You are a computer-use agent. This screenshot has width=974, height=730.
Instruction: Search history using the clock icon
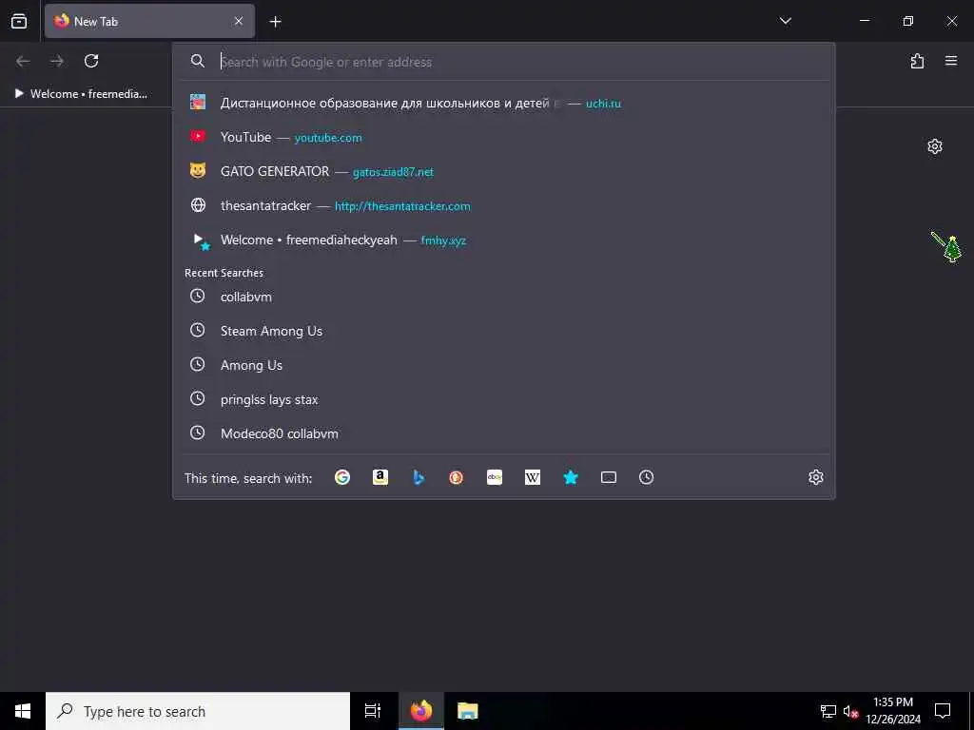pos(647,477)
